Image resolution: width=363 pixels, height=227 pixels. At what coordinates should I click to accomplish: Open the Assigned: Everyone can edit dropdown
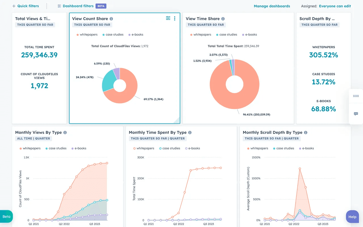pos(335,6)
